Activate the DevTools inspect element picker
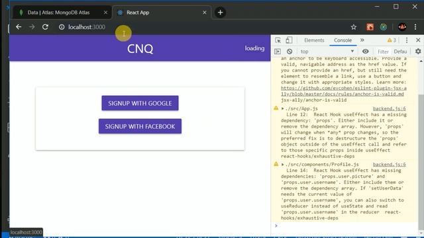The image size is (424, 238). click(278, 40)
